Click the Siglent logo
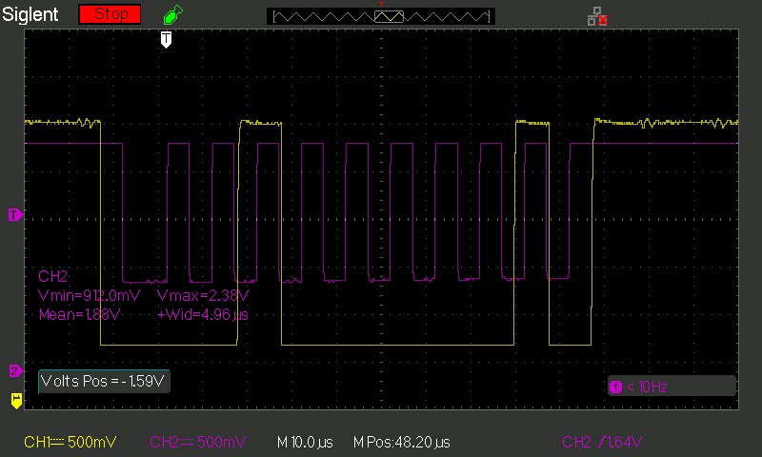 tap(31, 14)
